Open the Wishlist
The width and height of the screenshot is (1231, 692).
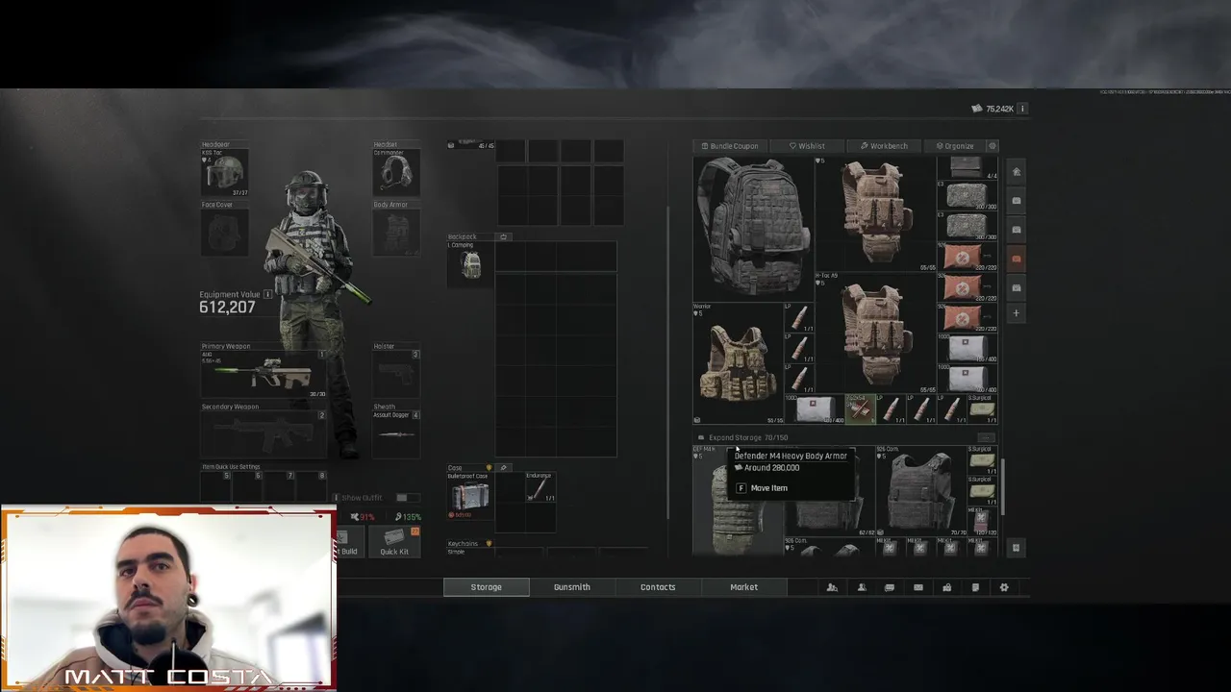807,146
